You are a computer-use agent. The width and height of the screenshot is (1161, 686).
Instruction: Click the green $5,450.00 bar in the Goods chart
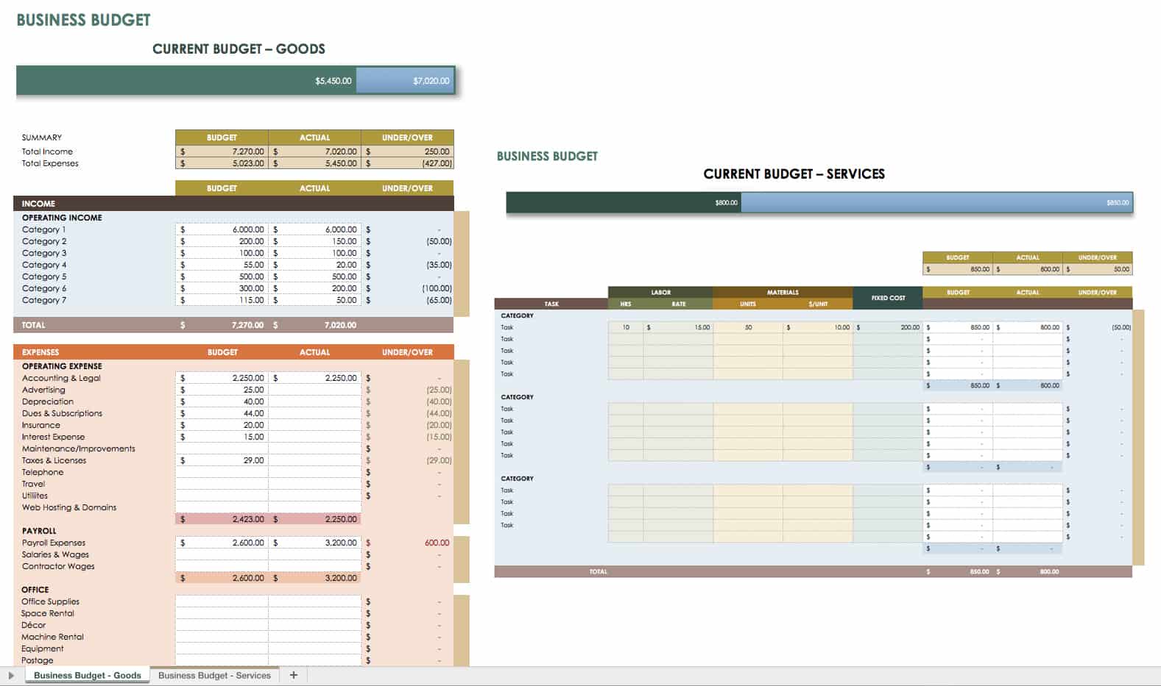186,81
